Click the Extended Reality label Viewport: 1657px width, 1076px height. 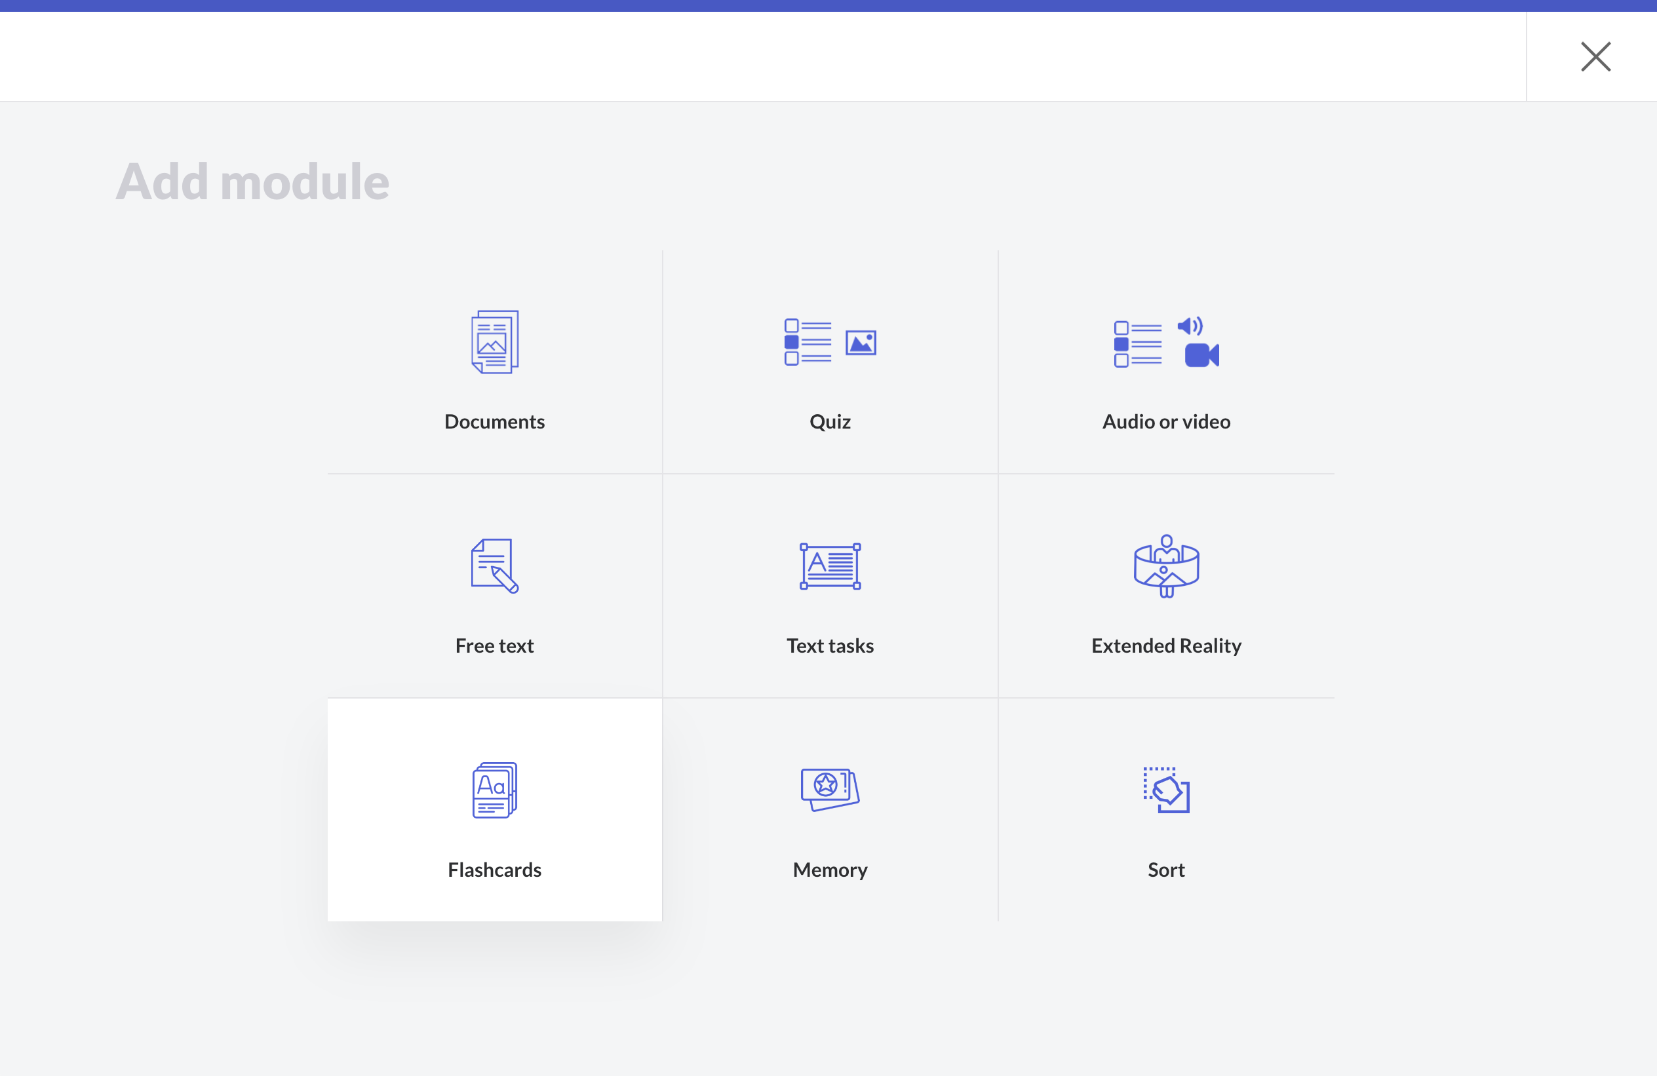1166,646
